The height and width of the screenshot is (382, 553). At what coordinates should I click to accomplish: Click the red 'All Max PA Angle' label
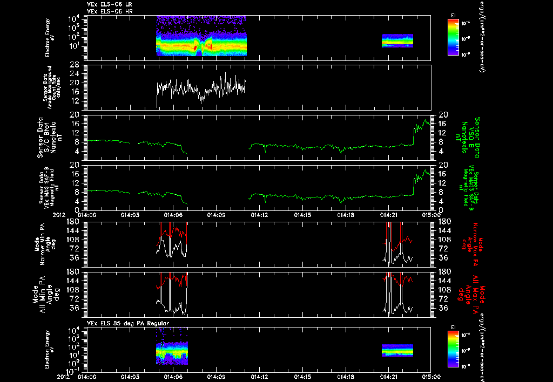[471, 294]
